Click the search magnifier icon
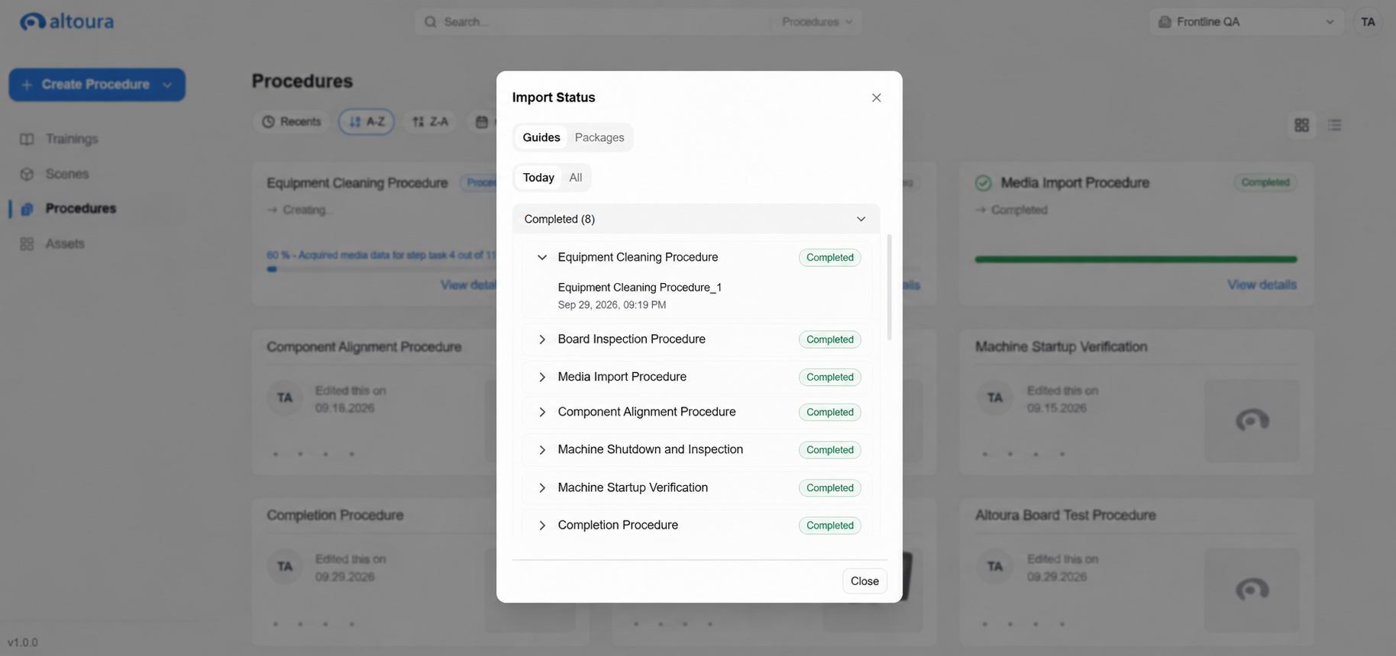 [x=431, y=22]
